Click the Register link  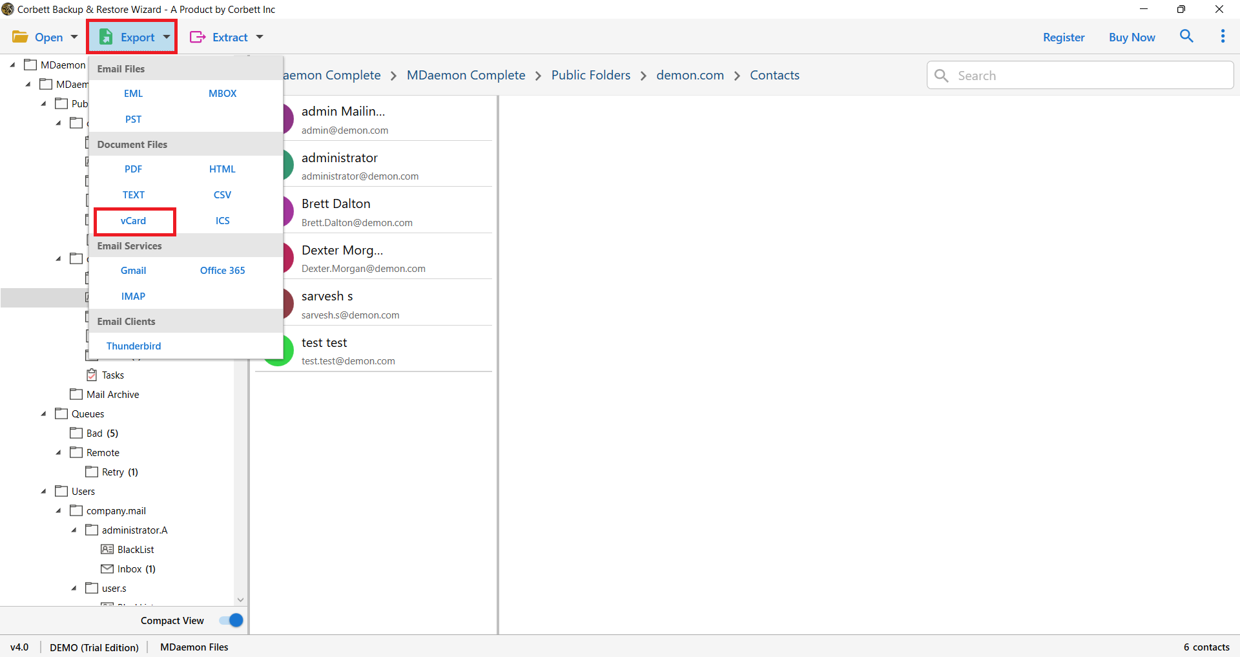pos(1064,37)
